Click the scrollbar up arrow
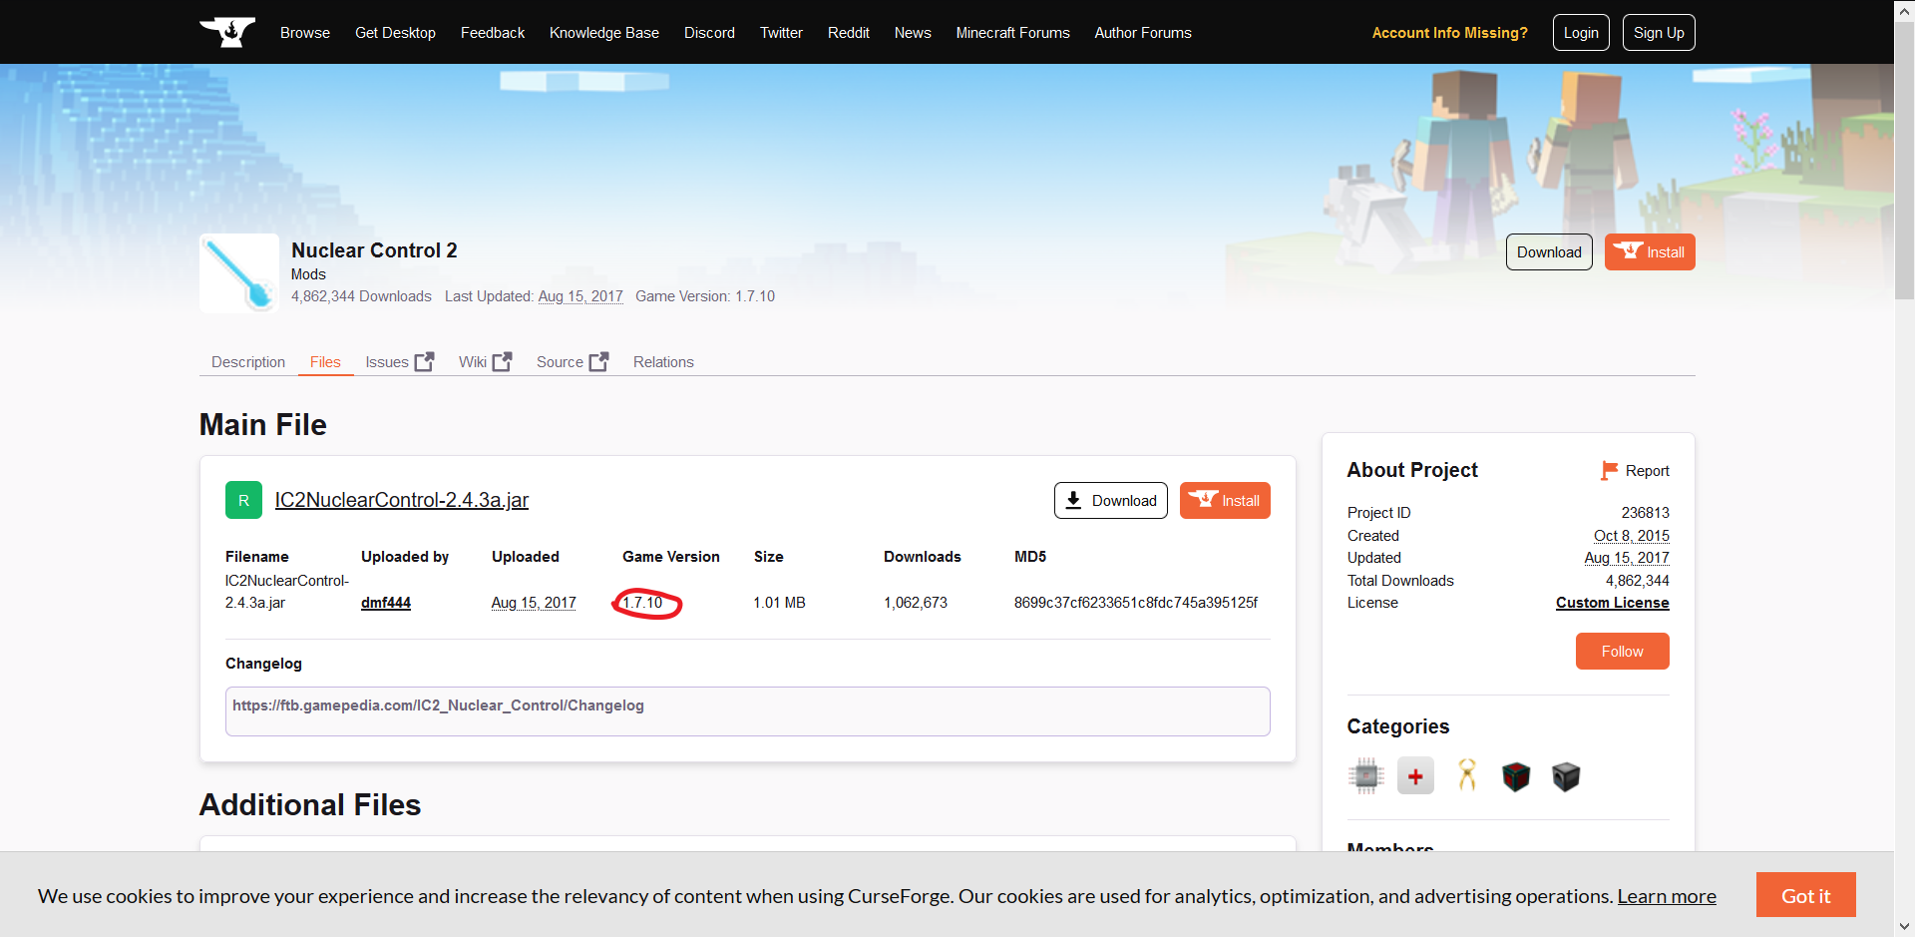Viewport: 1915px width, 937px height. [1904, 9]
